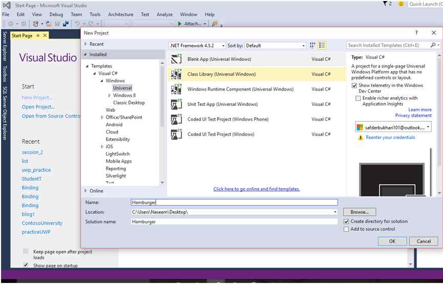Uncheck Show telemetry in the Windows Dev Center
Viewport: 443px width, 284px height.
(355, 85)
